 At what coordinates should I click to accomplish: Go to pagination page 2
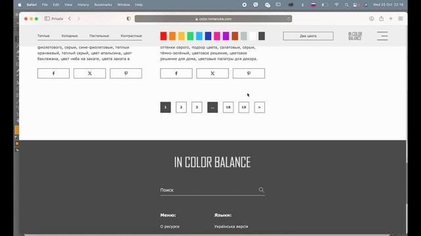click(182, 108)
